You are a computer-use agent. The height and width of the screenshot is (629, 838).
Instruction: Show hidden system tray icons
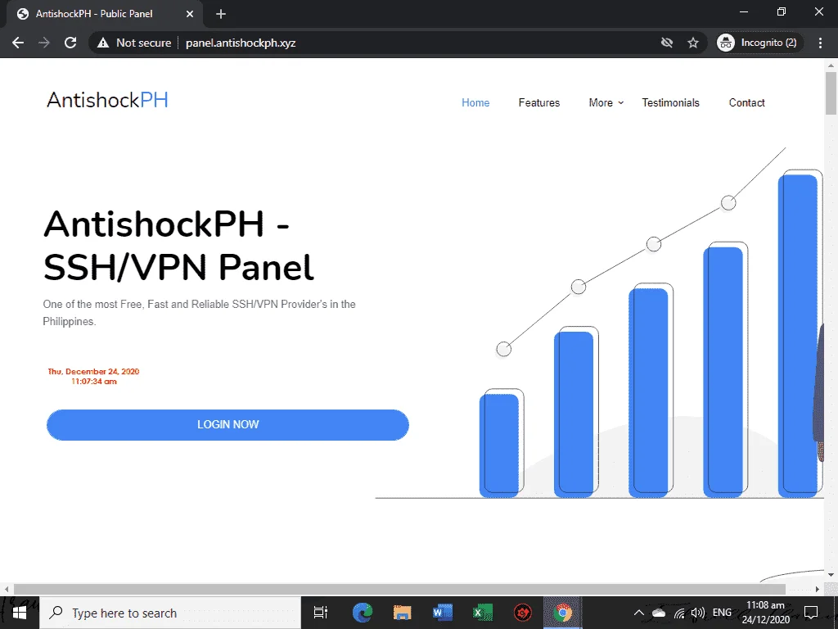click(x=638, y=613)
